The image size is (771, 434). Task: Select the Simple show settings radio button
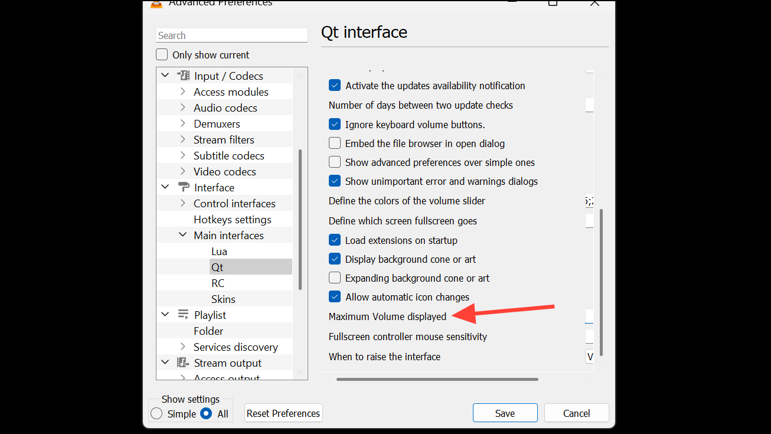[x=156, y=414]
